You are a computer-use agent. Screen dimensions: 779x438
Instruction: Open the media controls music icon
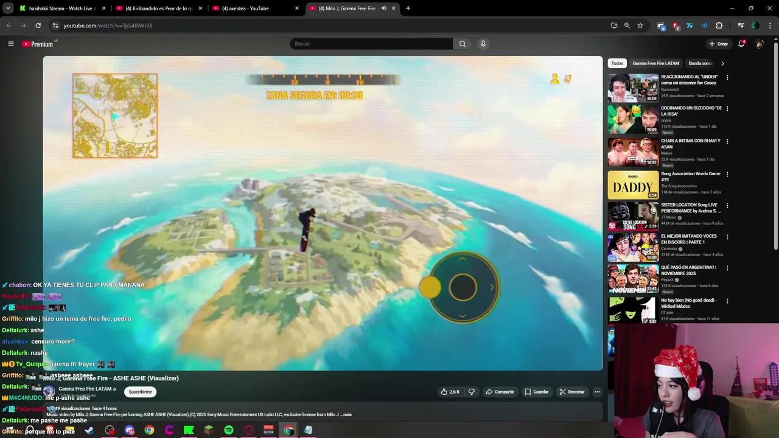(741, 26)
